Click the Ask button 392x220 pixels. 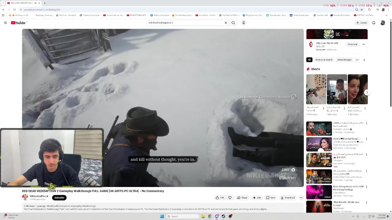coord(257,198)
